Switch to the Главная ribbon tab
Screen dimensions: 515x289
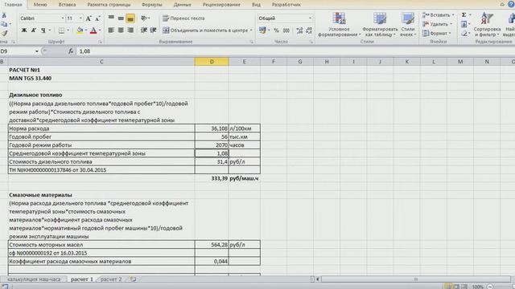click(x=13, y=5)
